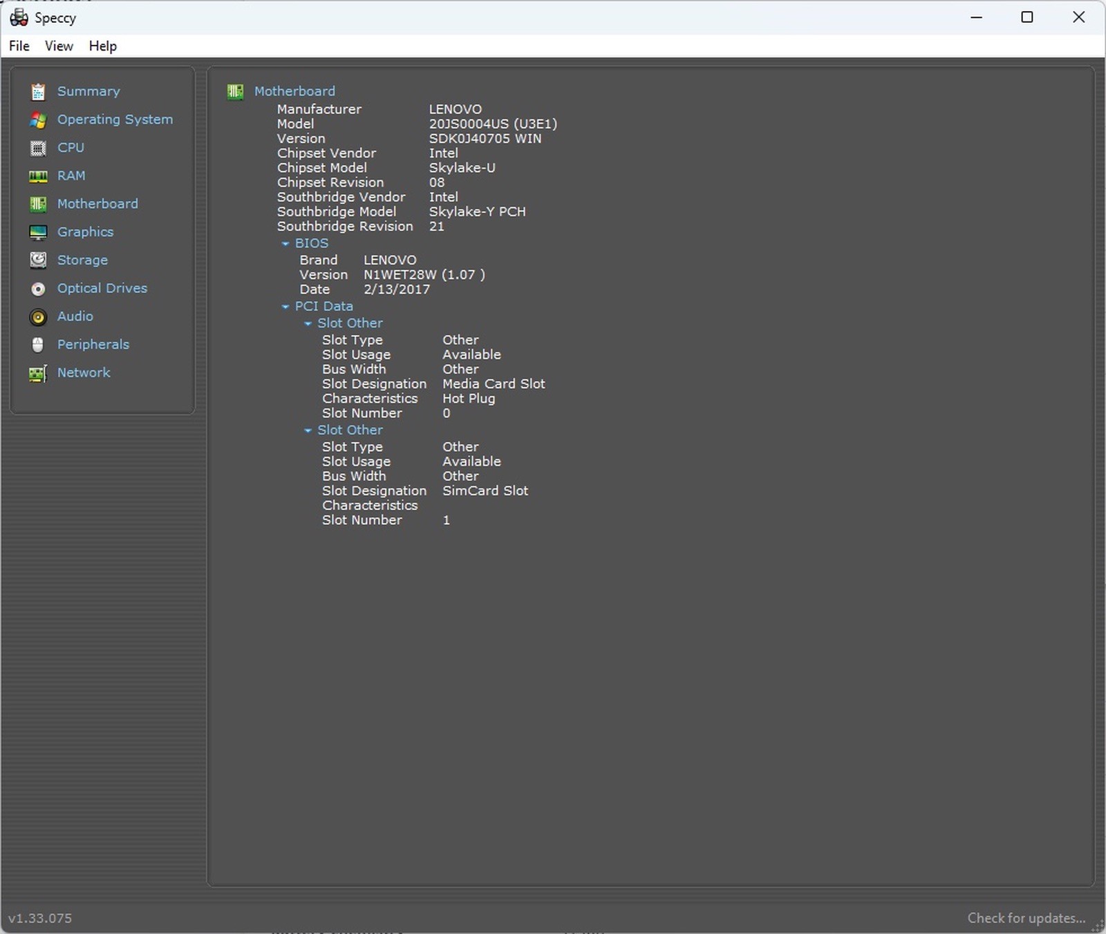Image resolution: width=1106 pixels, height=934 pixels.
Task: Click the Motherboard heading in main panel
Action: point(294,91)
